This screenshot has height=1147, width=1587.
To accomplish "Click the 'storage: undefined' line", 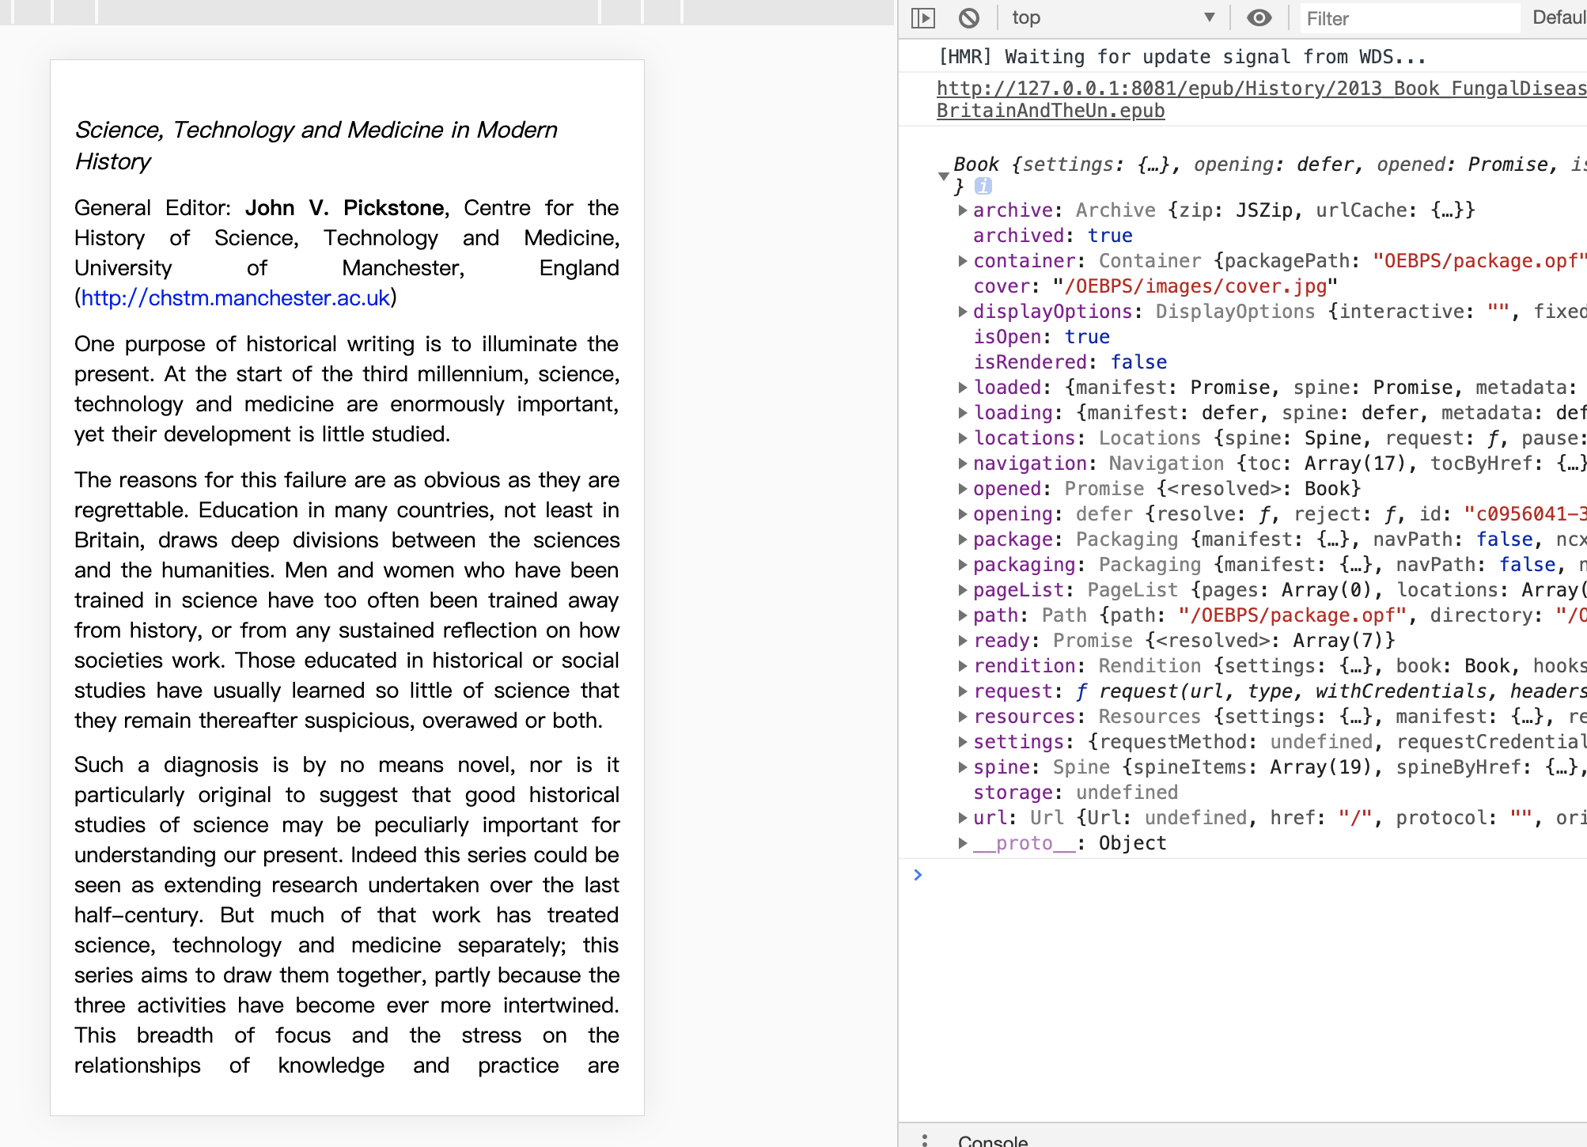I will pyautogui.click(x=1075, y=793).
